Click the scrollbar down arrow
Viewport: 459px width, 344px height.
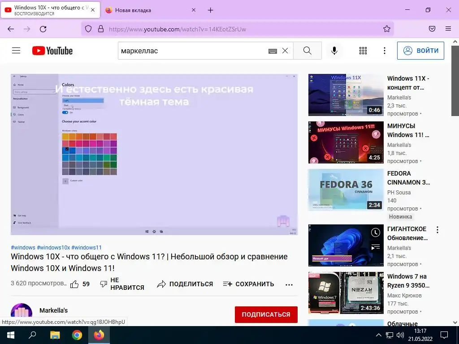click(455, 322)
